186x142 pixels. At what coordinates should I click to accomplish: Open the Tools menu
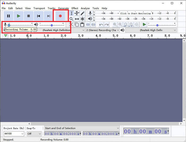click(96, 8)
